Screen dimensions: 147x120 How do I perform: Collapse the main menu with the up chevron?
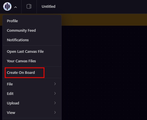16,7
